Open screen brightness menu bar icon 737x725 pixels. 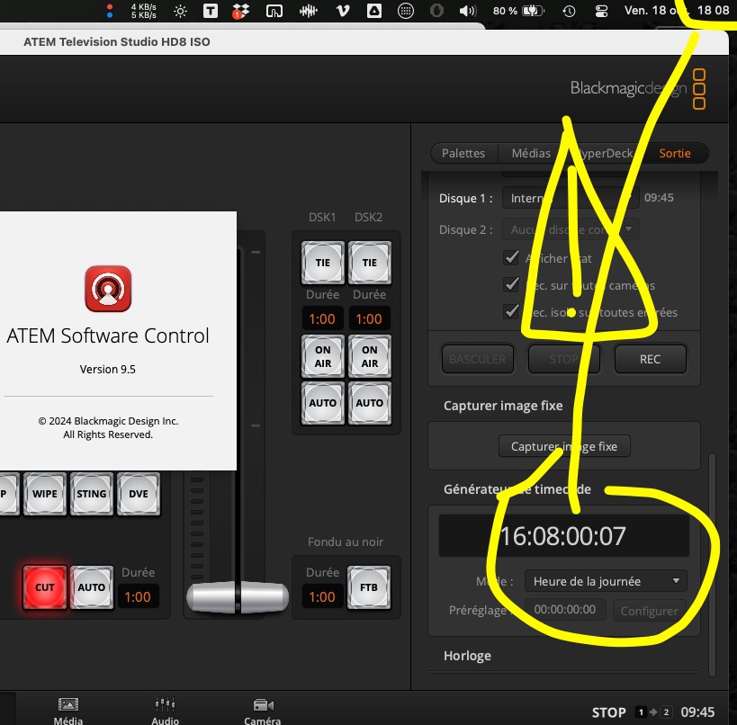(x=180, y=11)
